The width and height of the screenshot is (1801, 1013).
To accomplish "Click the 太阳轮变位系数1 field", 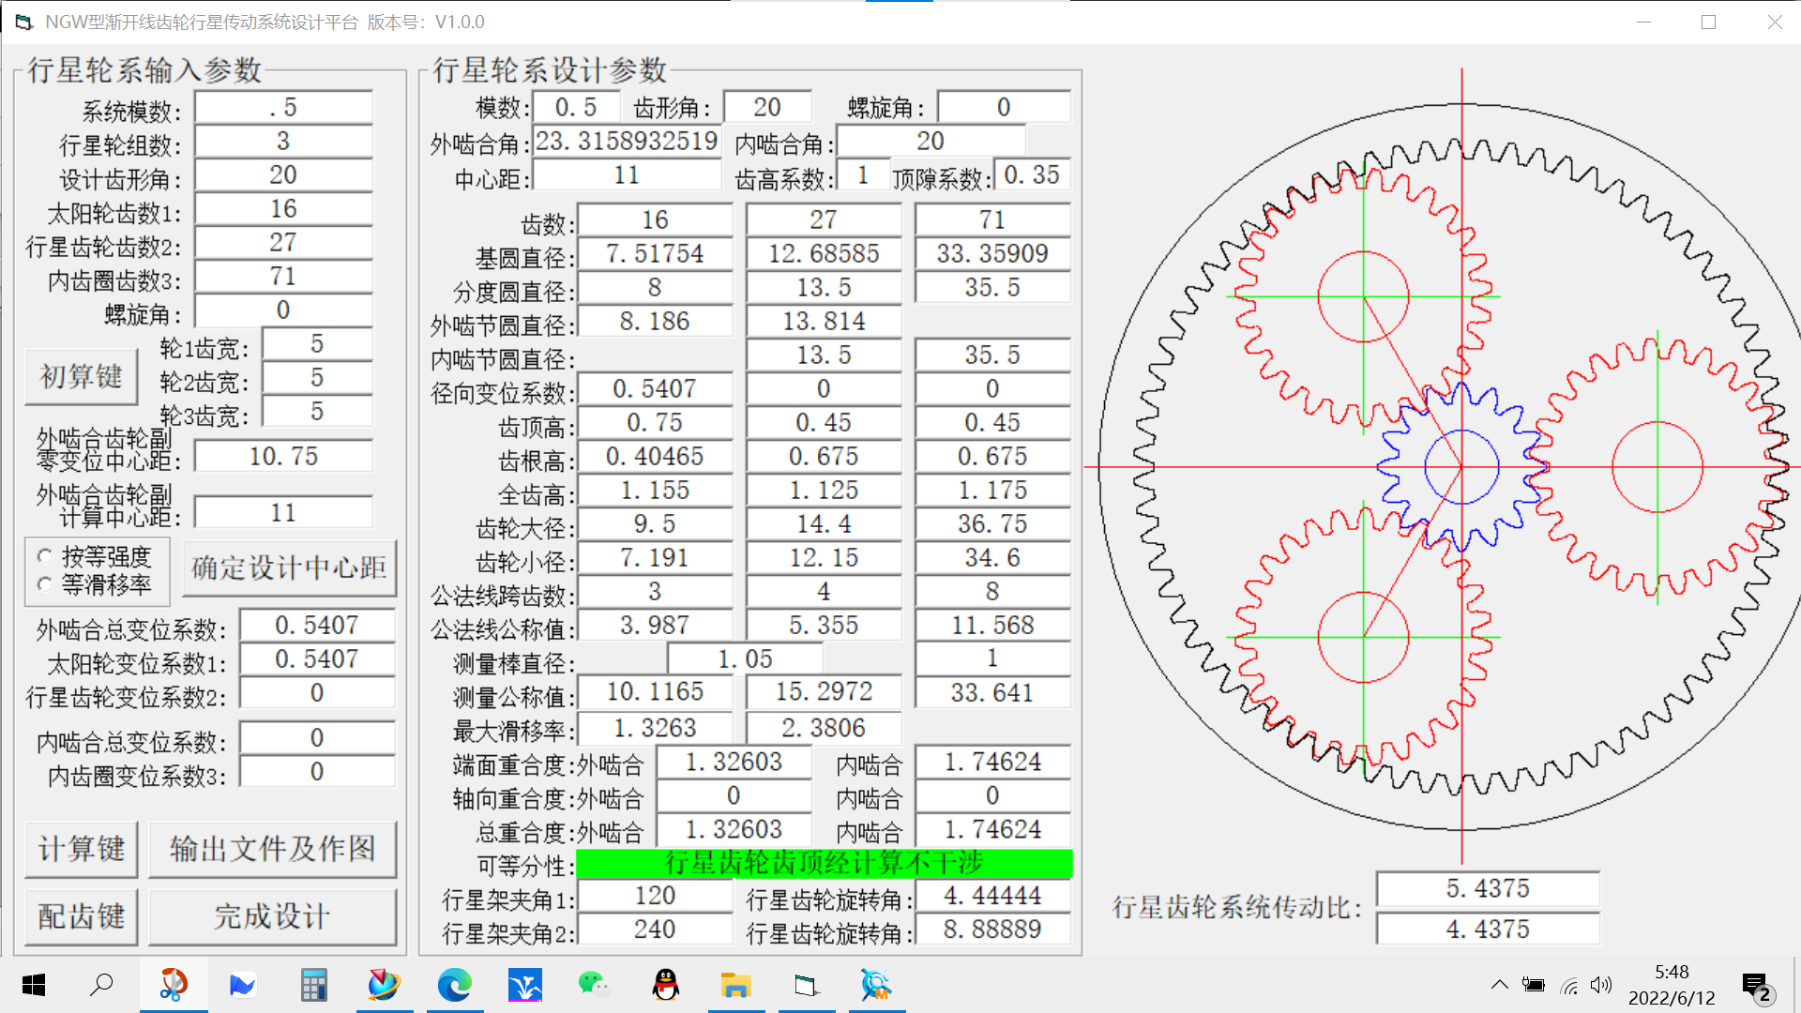I will tap(317, 659).
